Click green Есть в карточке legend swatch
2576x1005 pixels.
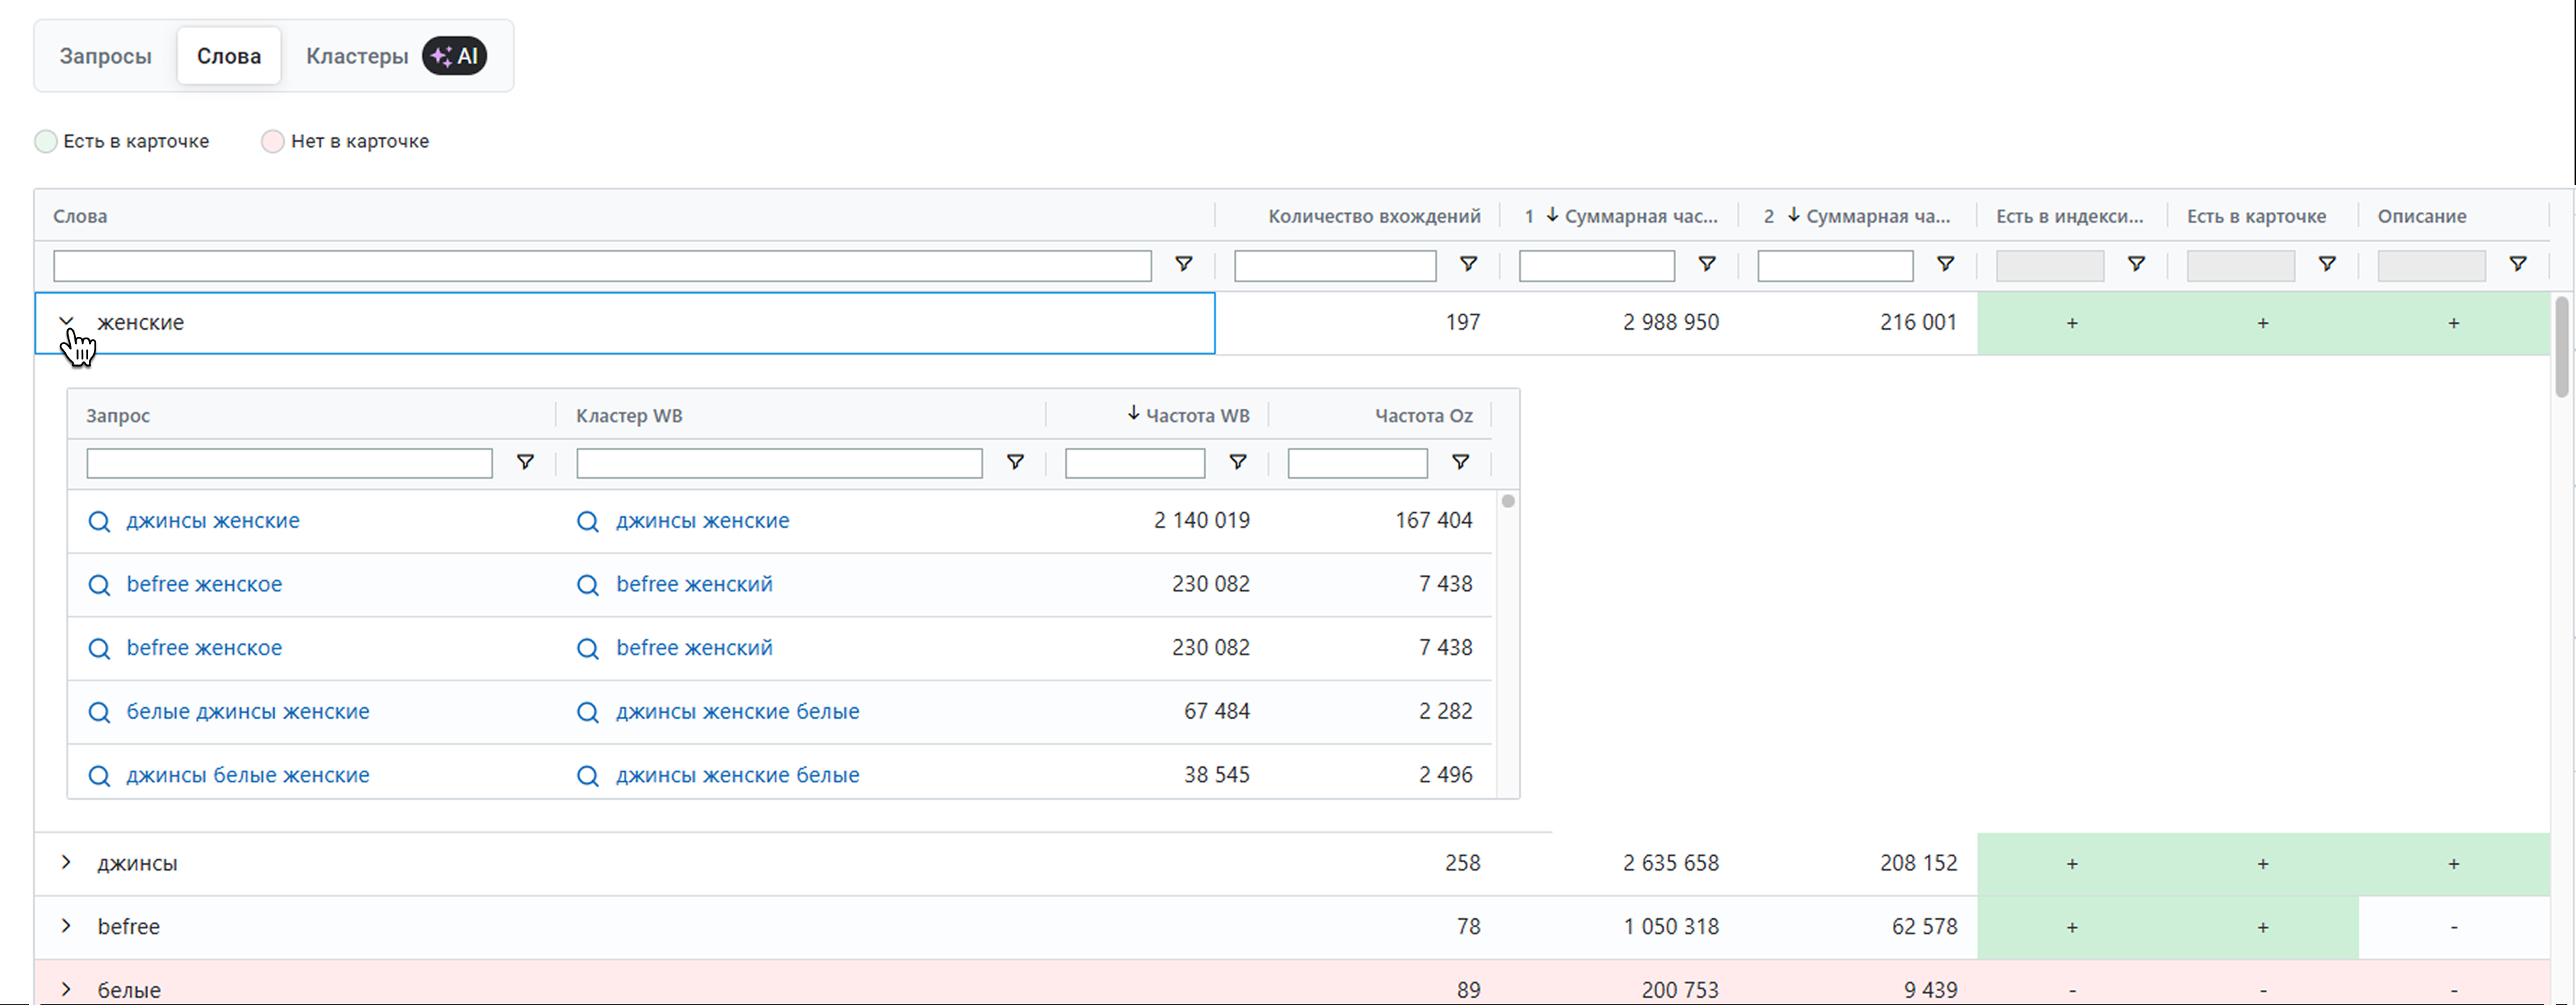(46, 141)
